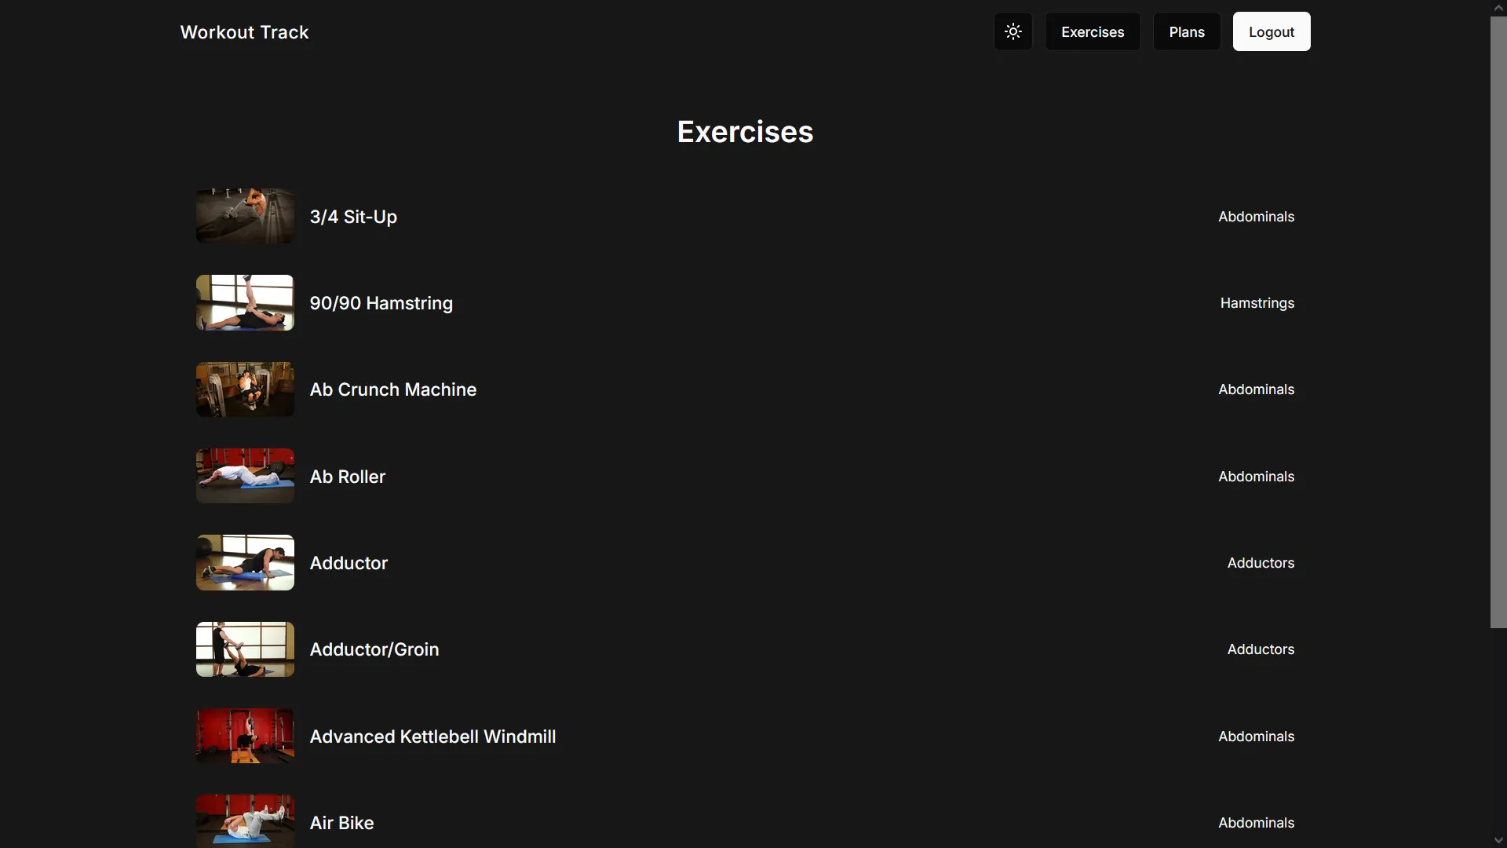Click Hamstrings label on 90/90 Hamstring row
The height and width of the screenshot is (848, 1507).
[x=1257, y=303]
